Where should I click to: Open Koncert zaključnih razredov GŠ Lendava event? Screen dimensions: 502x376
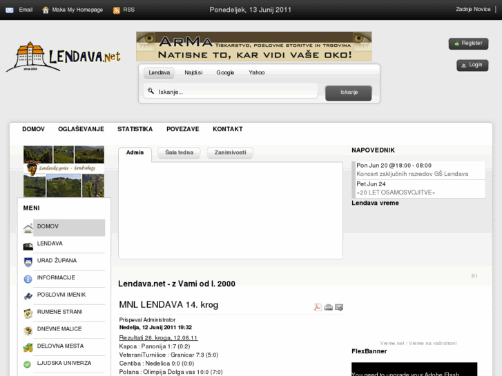pyautogui.click(x=412, y=174)
